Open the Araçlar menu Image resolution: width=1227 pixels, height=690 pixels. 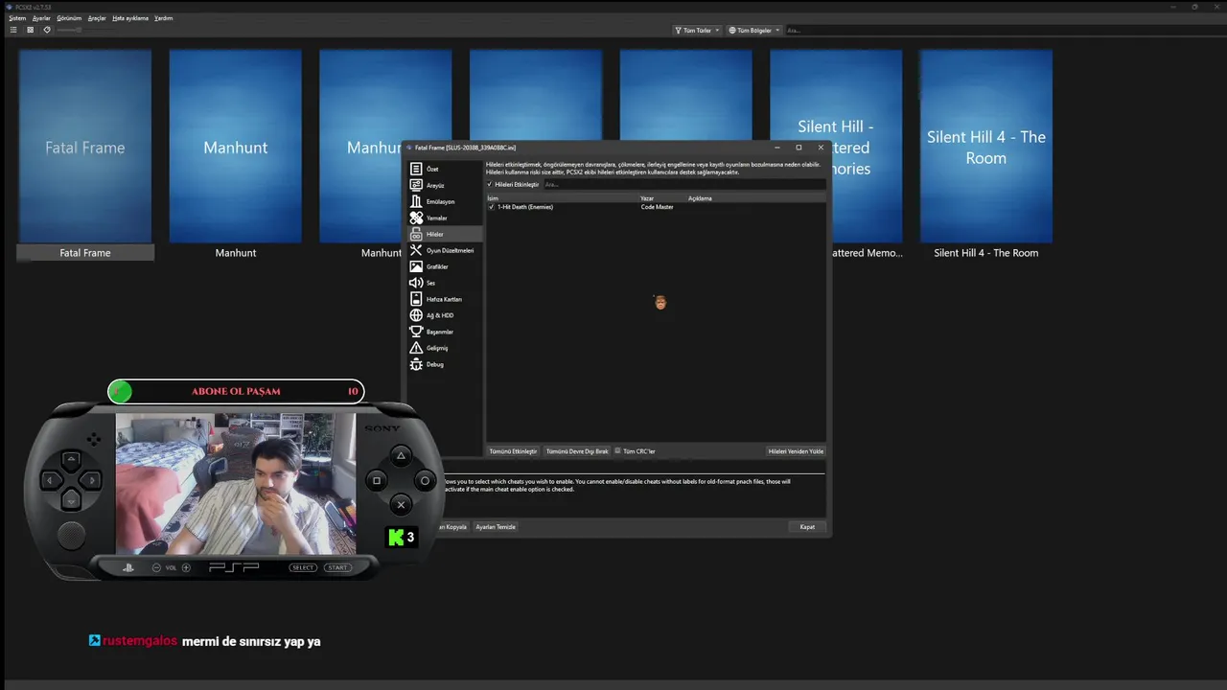pyautogui.click(x=97, y=18)
